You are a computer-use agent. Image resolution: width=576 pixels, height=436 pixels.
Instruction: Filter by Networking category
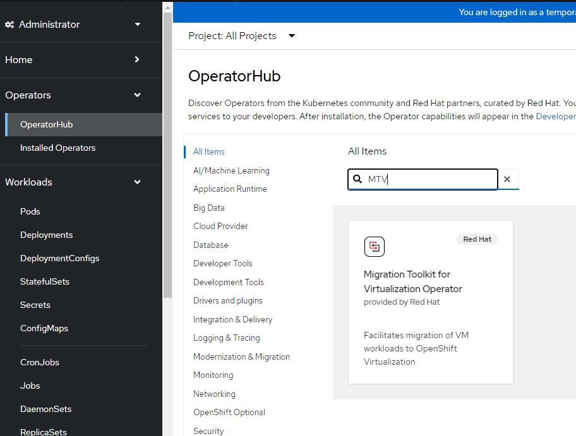coord(215,394)
